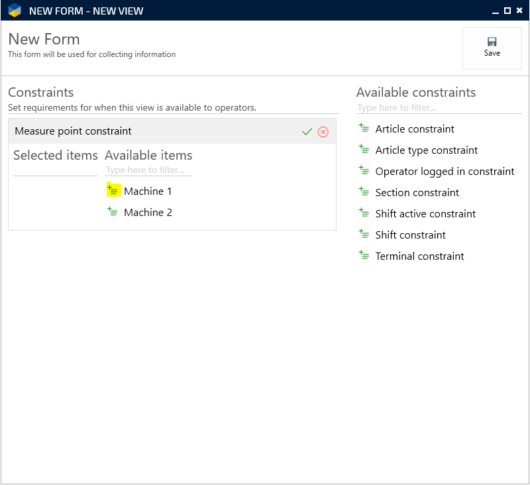530x485 pixels.
Task: Select the Machine 1 label
Action: [148, 191]
